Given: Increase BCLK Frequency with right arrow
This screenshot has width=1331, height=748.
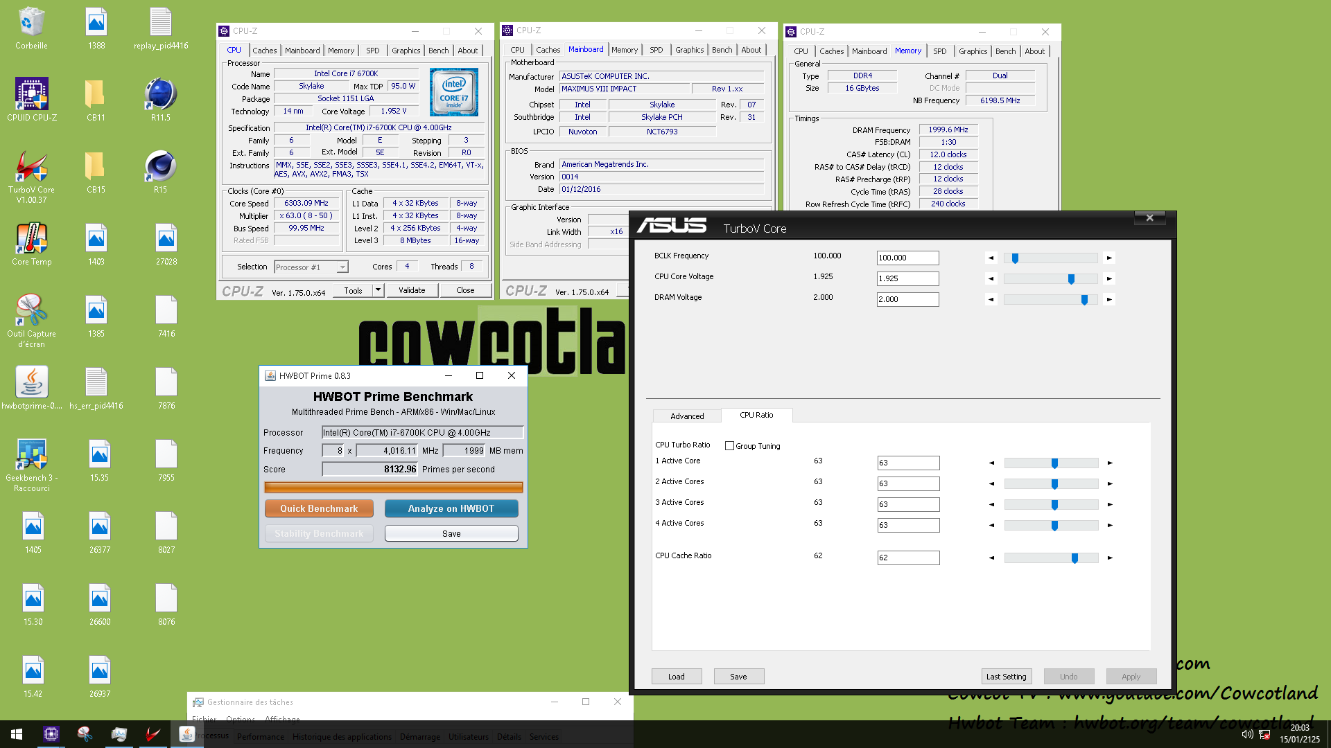Looking at the screenshot, I should (1109, 258).
